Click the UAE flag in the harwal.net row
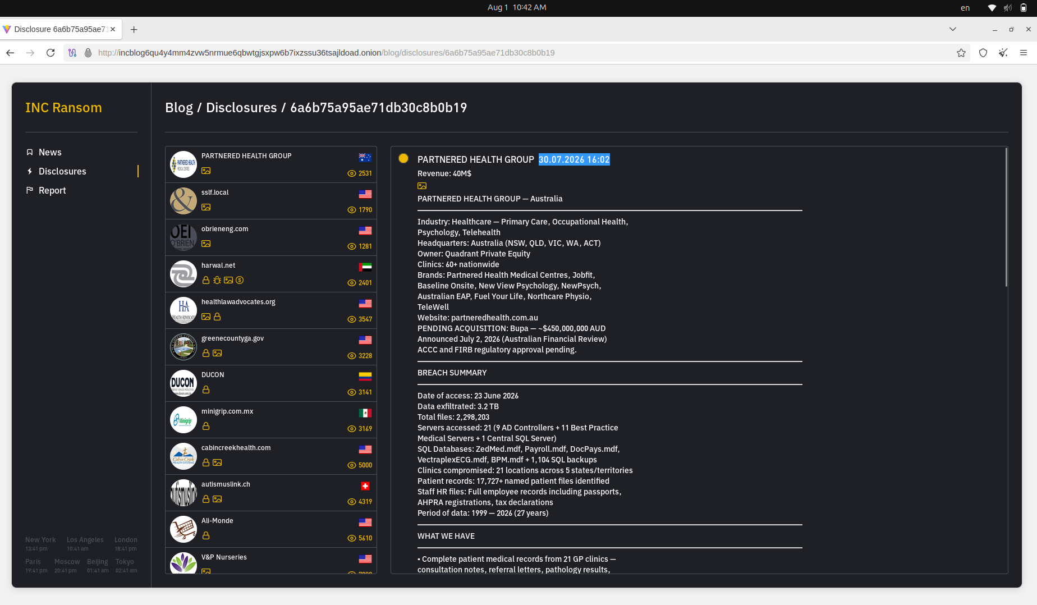This screenshot has height=605, width=1037. (x=365, y=267)
